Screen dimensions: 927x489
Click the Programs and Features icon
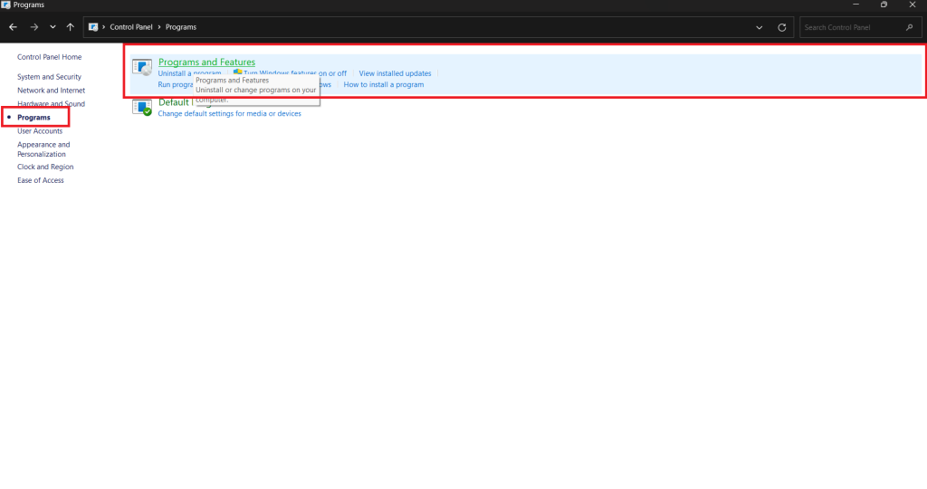click(142, 67)
